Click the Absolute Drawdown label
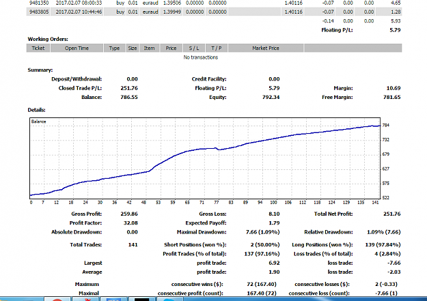This screenshot has width=427, height=301. tap(77, 232)
